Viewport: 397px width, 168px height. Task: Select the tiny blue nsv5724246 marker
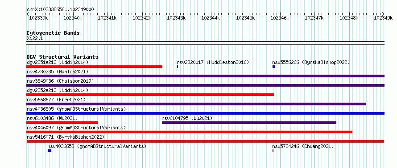click(273, 151)
